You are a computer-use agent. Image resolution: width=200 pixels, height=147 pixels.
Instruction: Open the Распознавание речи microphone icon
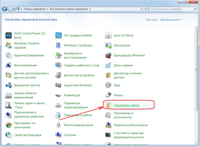pyautogui.click(x=58, y=125)
